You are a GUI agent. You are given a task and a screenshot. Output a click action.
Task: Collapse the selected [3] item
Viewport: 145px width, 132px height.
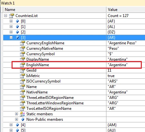[x=11, y=38]
